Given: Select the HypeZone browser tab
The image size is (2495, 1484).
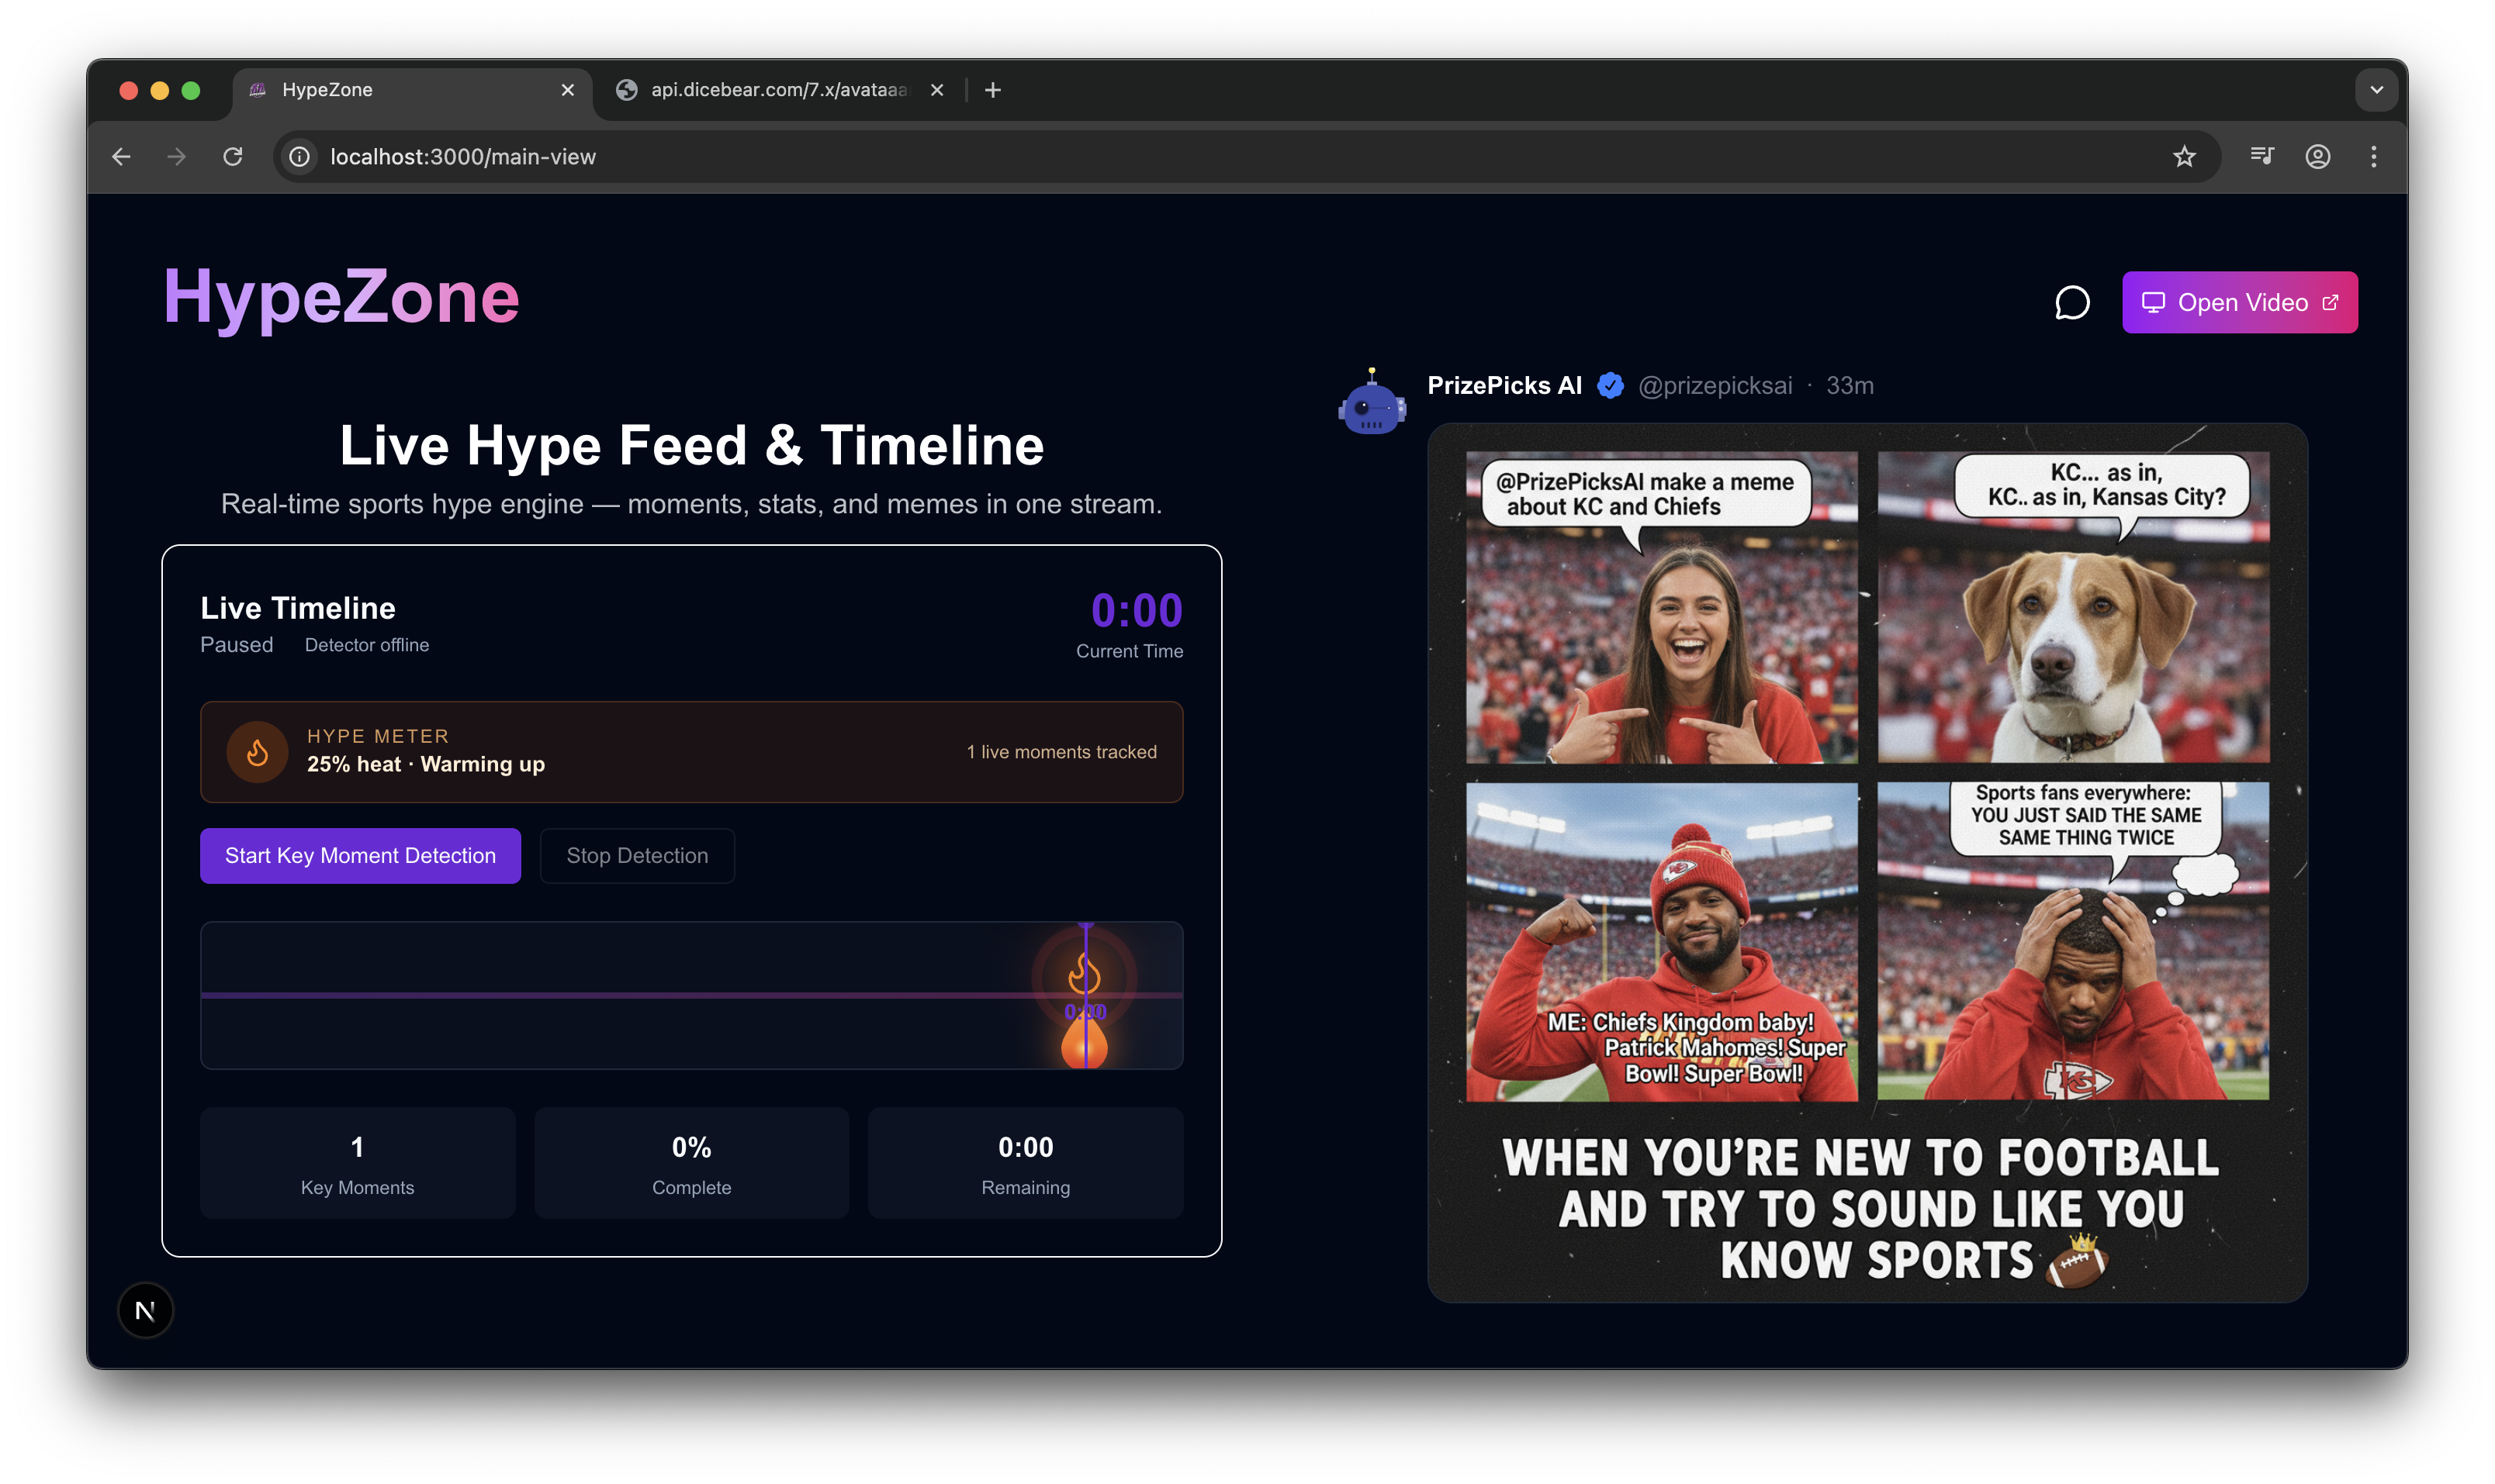Looking at the screenshot, I should [x=400, y=90].
